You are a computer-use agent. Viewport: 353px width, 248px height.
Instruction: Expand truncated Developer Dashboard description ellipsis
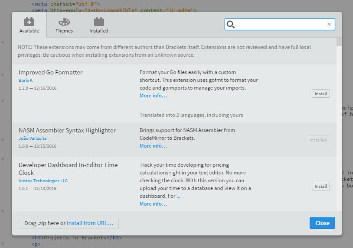[179, 196]
